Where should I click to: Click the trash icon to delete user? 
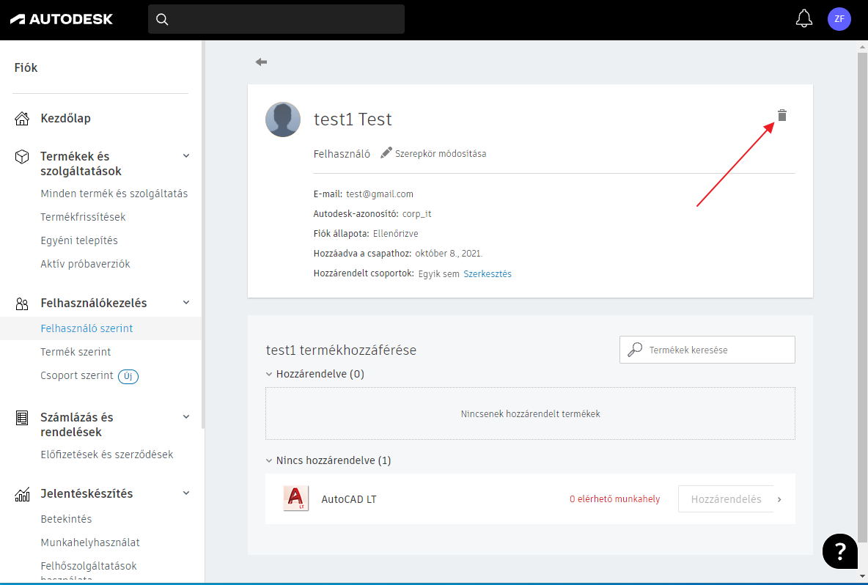(781, 115)
